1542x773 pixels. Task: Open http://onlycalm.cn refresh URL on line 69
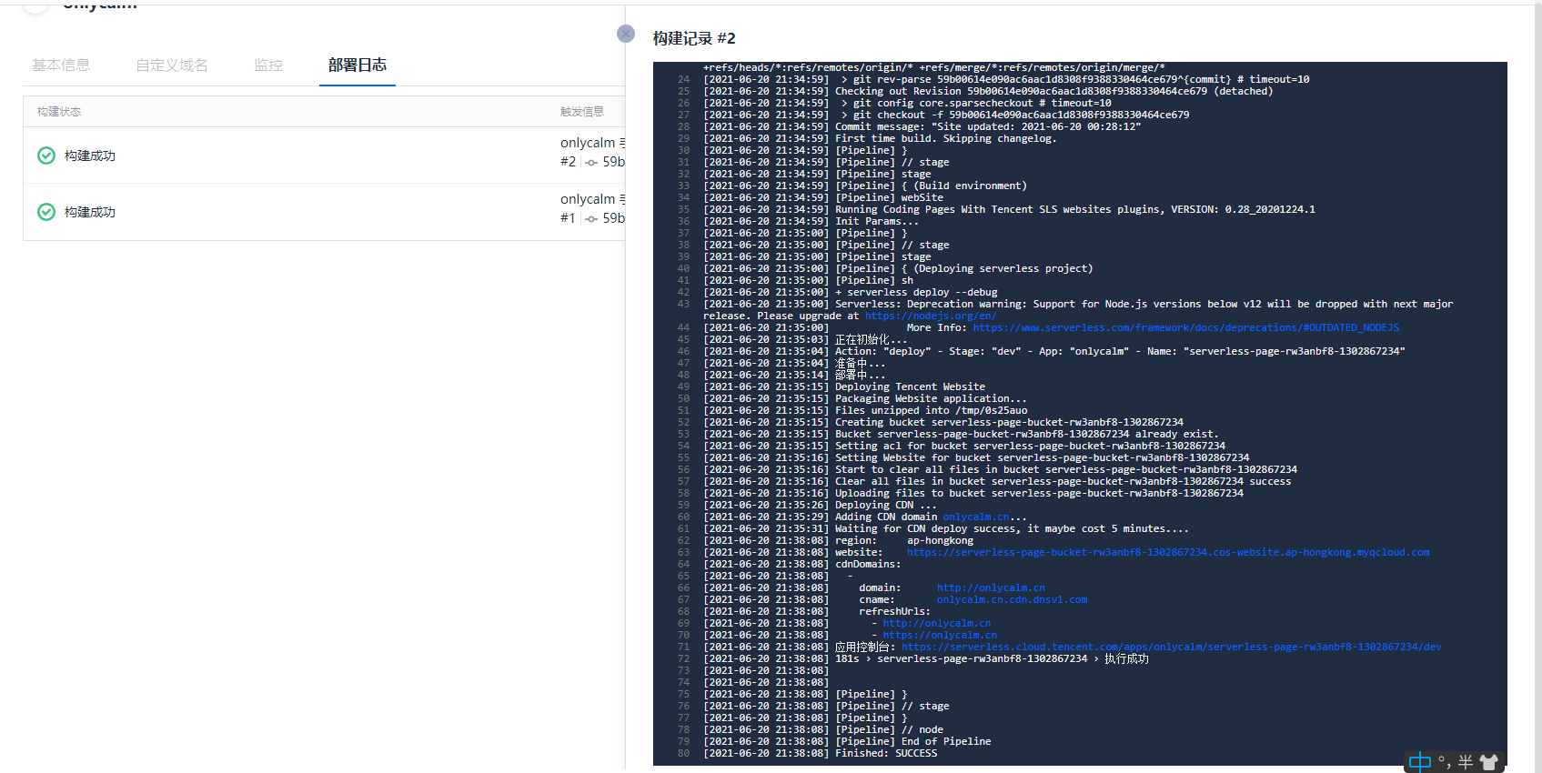937,623
